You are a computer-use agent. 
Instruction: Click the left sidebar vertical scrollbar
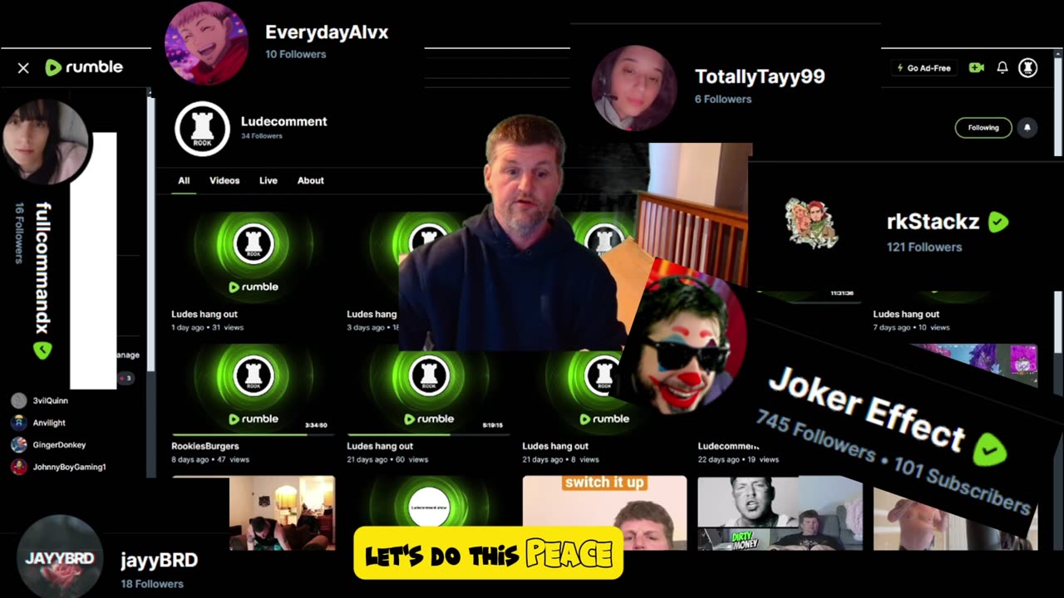[x=150, y=282]
